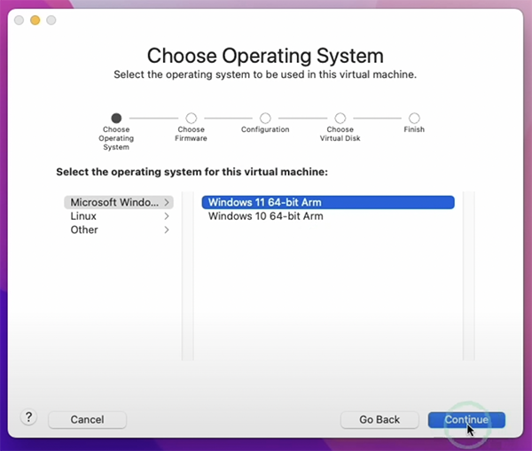Screen dimensions: 532x451
Task: Click the Choose Operating System step circle
Action: click(x=116, y=118)
